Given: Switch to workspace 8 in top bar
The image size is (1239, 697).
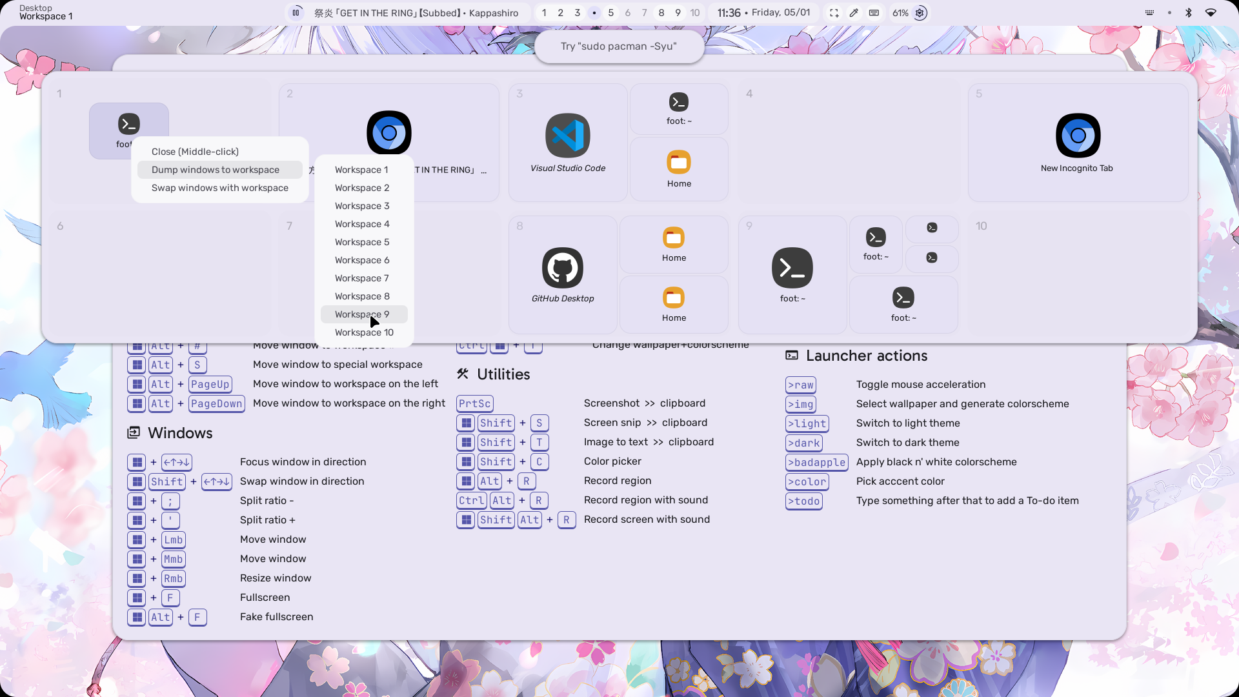Looking at the screenshot, I should (x=661, y=13).
